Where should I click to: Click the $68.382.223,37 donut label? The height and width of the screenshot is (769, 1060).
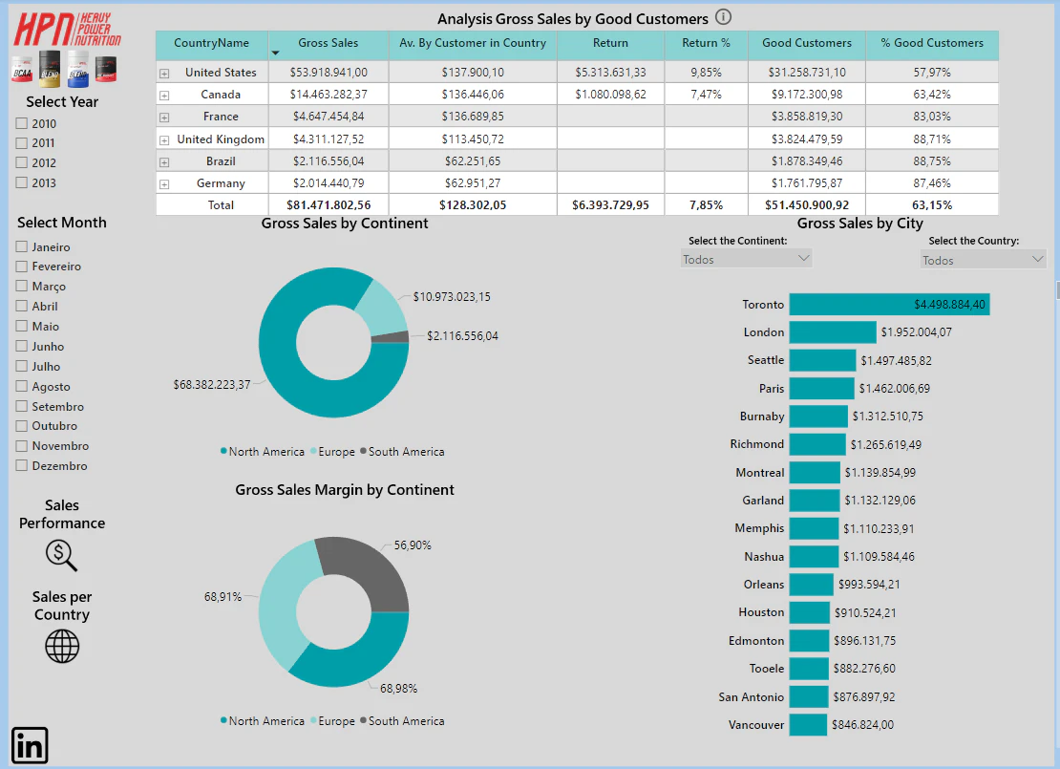(x=212, y=384)
